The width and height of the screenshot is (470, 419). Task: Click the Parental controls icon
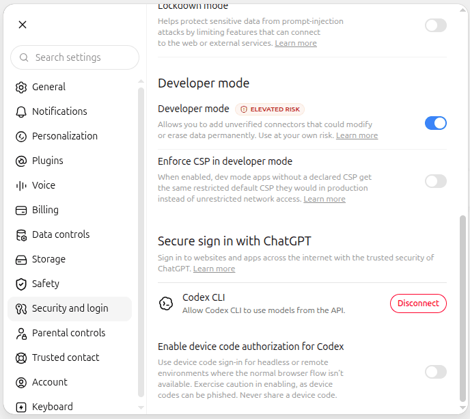(21, 334)
